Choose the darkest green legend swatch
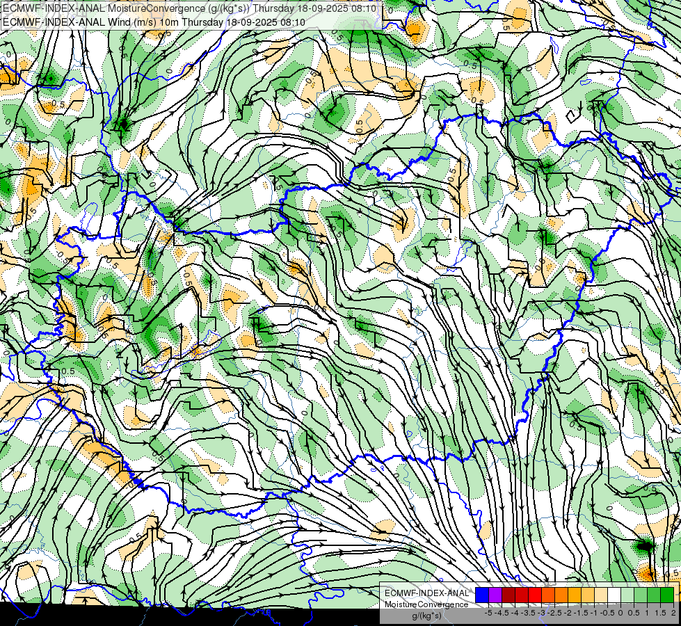 [x=667, y=595]
